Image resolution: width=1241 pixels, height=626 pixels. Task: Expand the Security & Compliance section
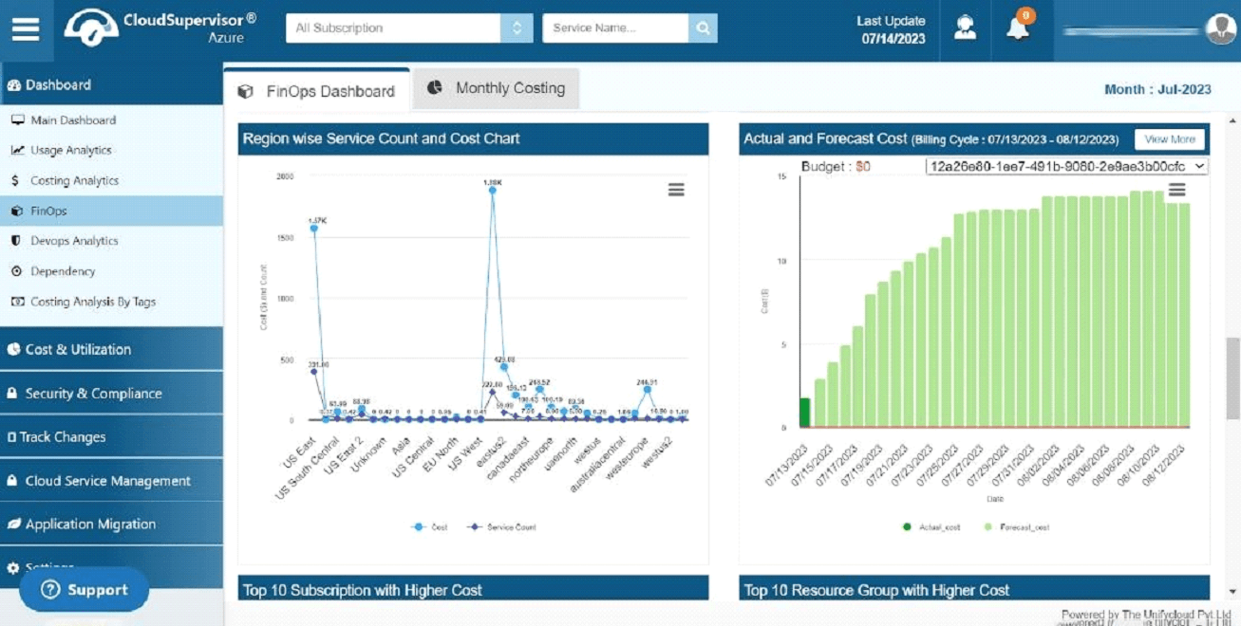pos(111,394)
